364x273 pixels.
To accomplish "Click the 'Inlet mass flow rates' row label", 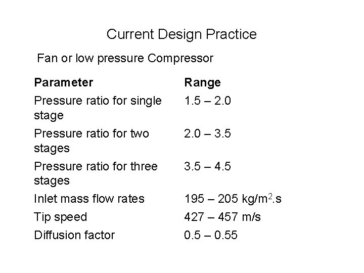I will pyautogui.click(x=89, y=200).
